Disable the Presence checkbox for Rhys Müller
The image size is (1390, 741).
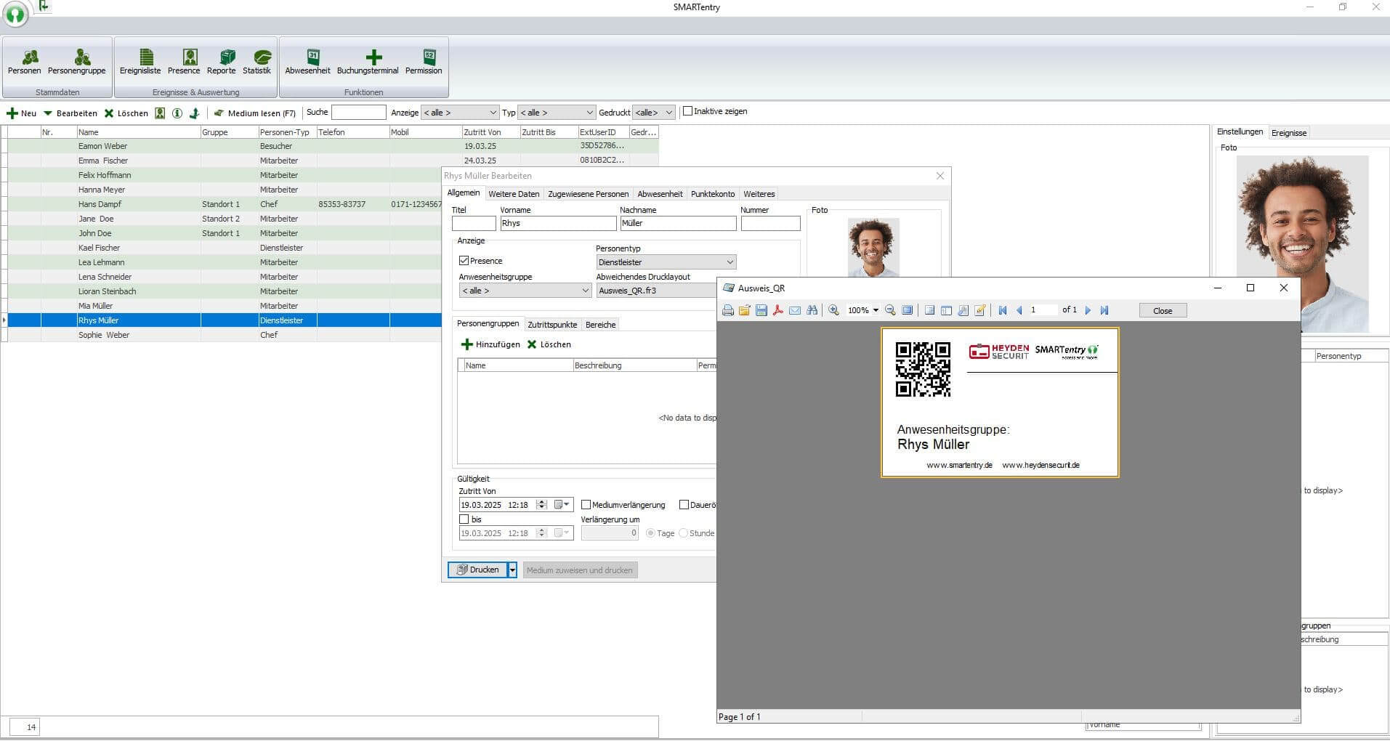coord(464,260)
